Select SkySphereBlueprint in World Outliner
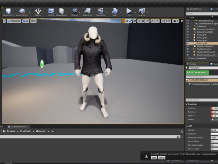The width and height of the screenshot is (218, 164). pyautogui.click(x=205, y=46)
